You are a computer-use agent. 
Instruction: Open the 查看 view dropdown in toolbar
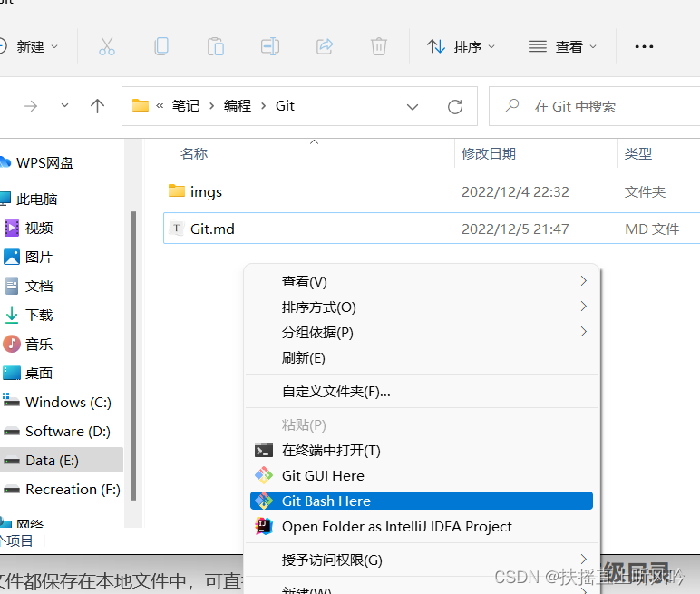click(562, 46)
